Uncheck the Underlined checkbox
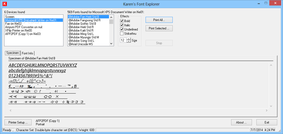283x134 pixels. pyautogui.click(x=122, y=29)
